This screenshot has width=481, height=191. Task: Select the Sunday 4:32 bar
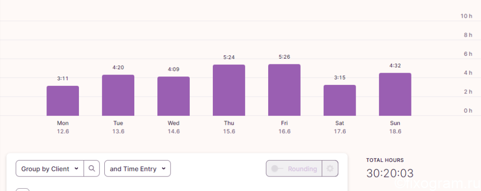pos(395,94)
